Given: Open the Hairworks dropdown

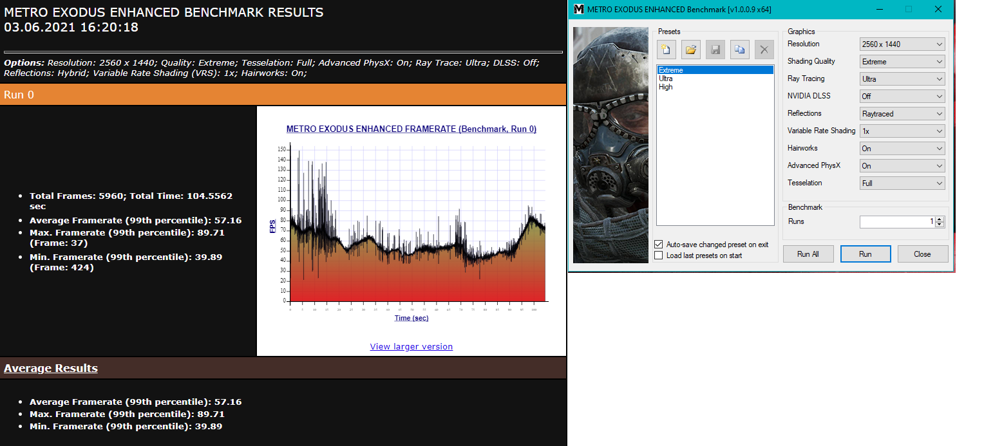Looking at the screenshot, I should [x=902, y=148].
